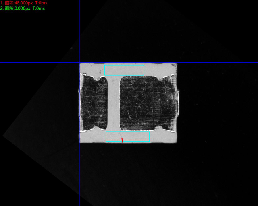The image size is (258, 206).
Task: Select the blue horizontal reference line
Action: (218, 62)
